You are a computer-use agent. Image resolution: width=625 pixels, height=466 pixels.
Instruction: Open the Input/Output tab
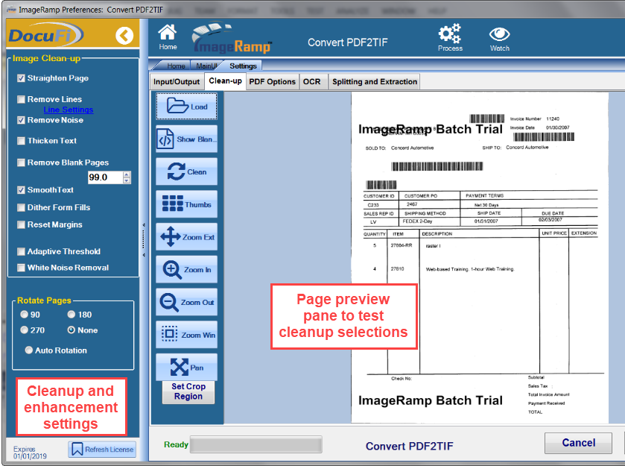coord(177,82)
